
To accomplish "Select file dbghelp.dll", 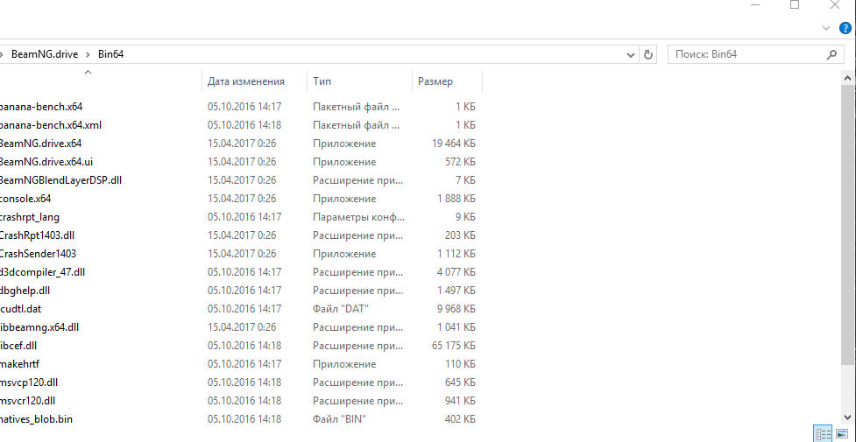I will [x=25, y=291].
